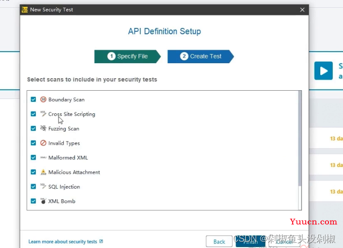This screenshot has height=248, width=343.
Task: Deselect the XML Bomb checkbox
Action: point(33,201)
